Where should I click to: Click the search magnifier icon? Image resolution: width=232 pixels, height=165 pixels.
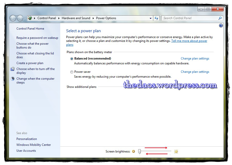(220, 18)
